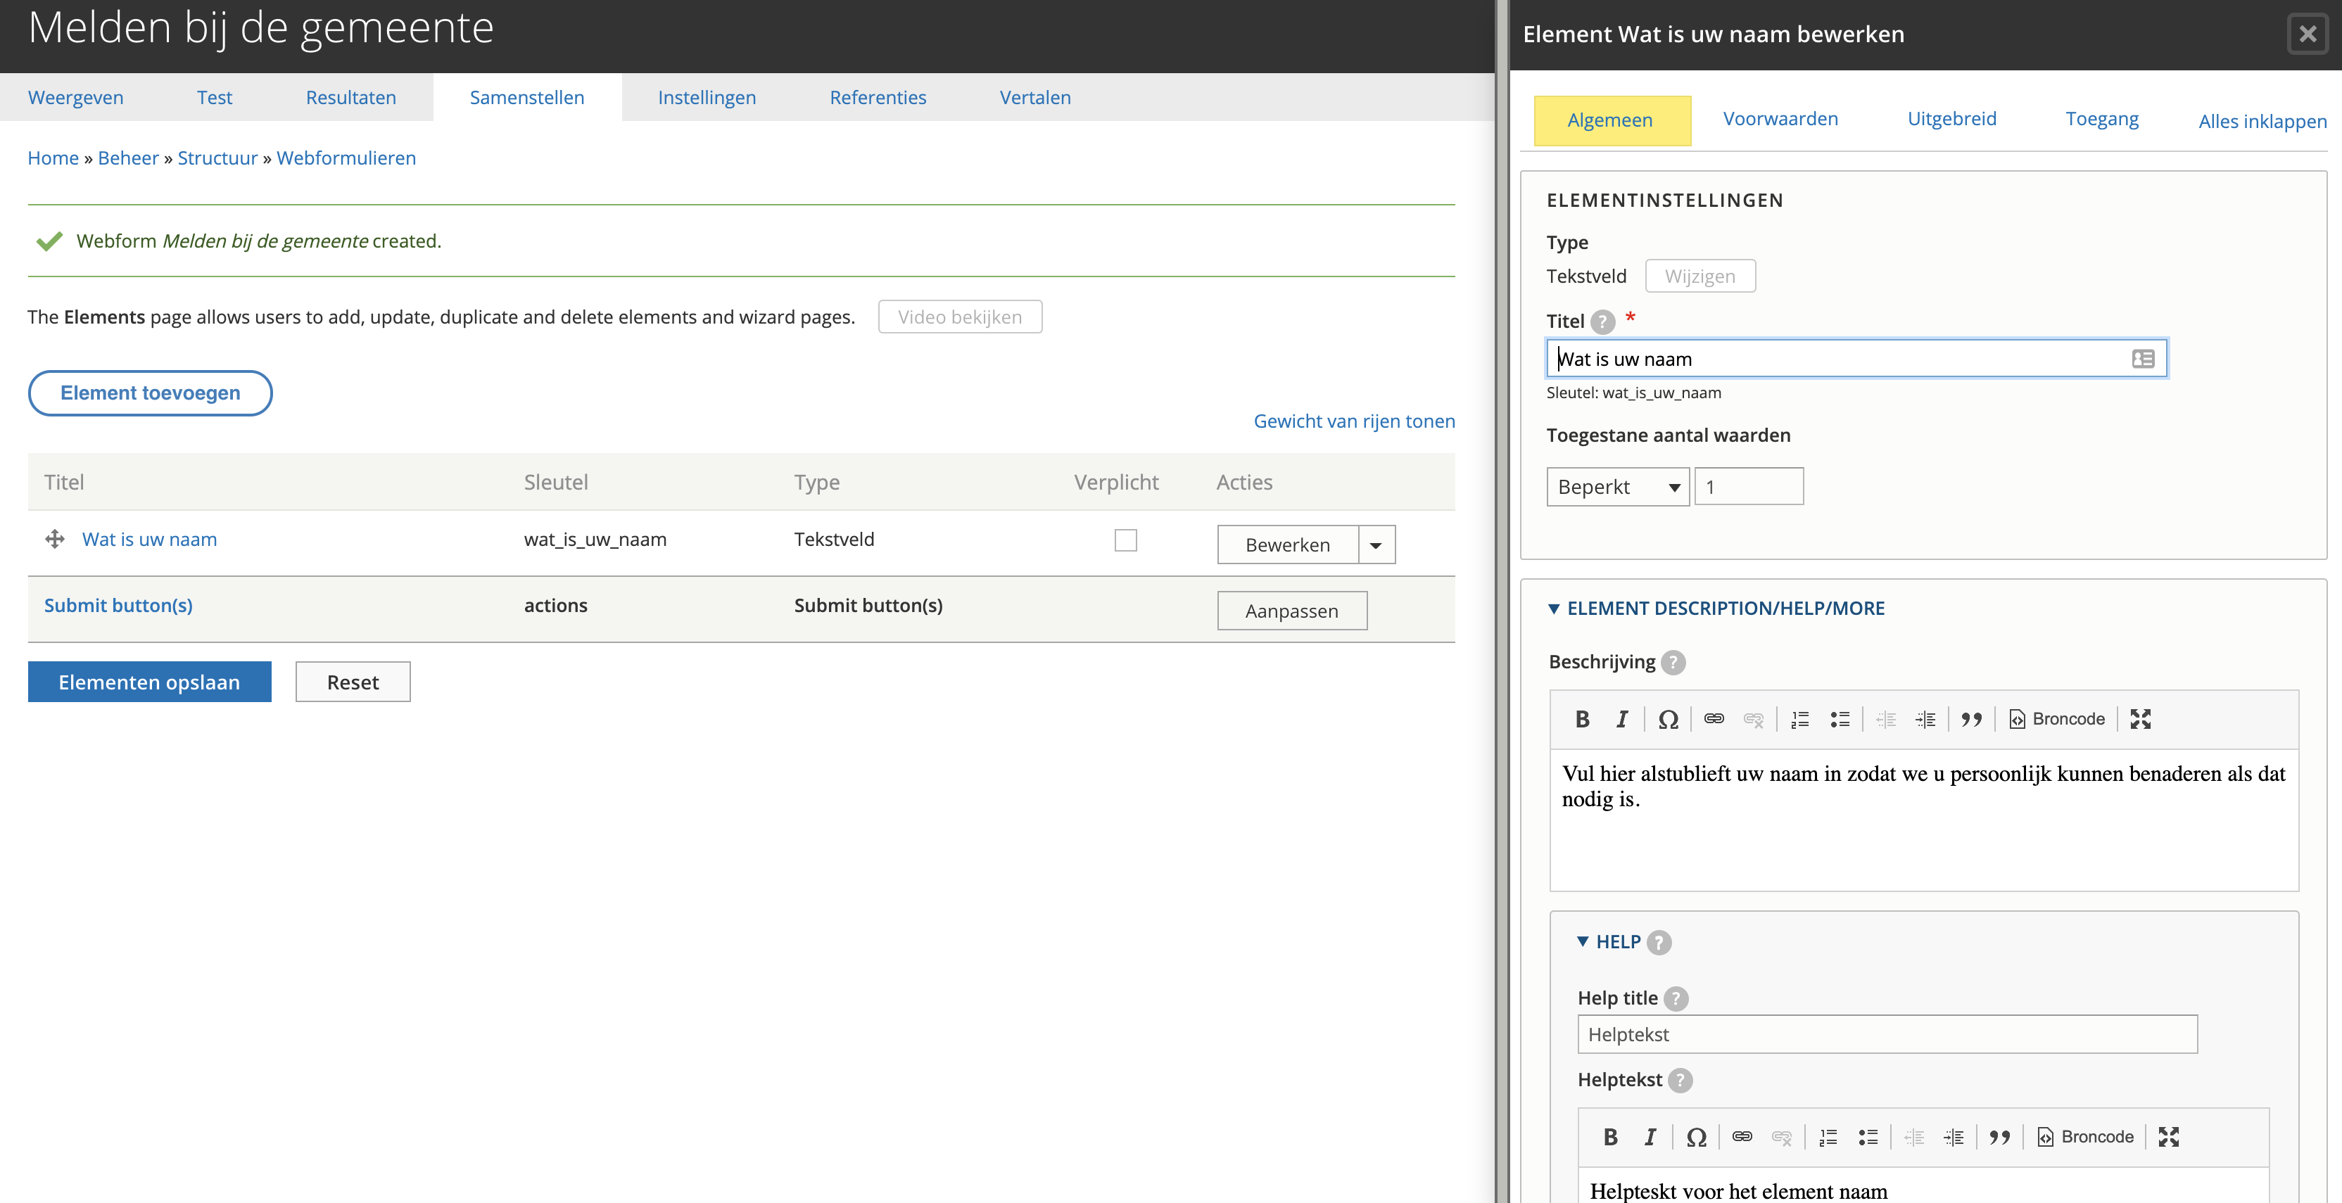The height and width of the screenshot is (1203, 2342).
Task: Open the Instellingen tab
Action: (x=707, y=97)
